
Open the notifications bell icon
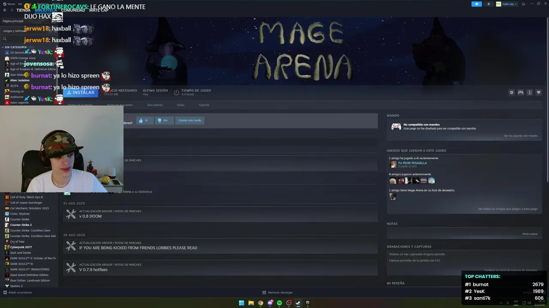click(489, 4)
